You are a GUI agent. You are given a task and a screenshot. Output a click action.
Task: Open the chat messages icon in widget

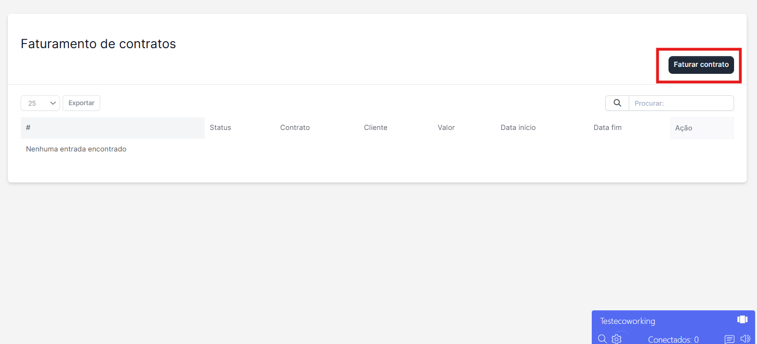coord(729,339)
